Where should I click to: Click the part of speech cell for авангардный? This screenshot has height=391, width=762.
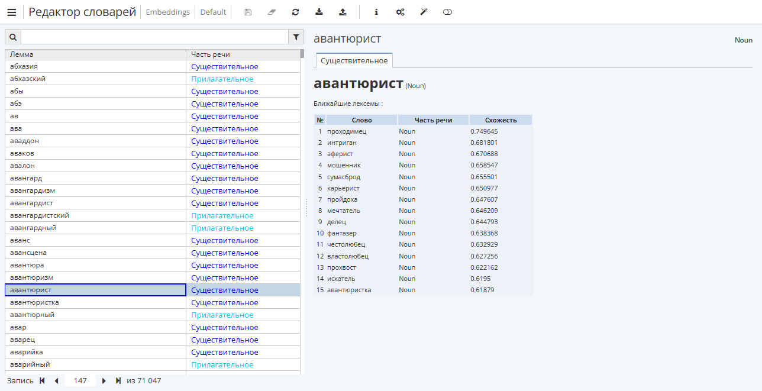[x=243, y=228]
